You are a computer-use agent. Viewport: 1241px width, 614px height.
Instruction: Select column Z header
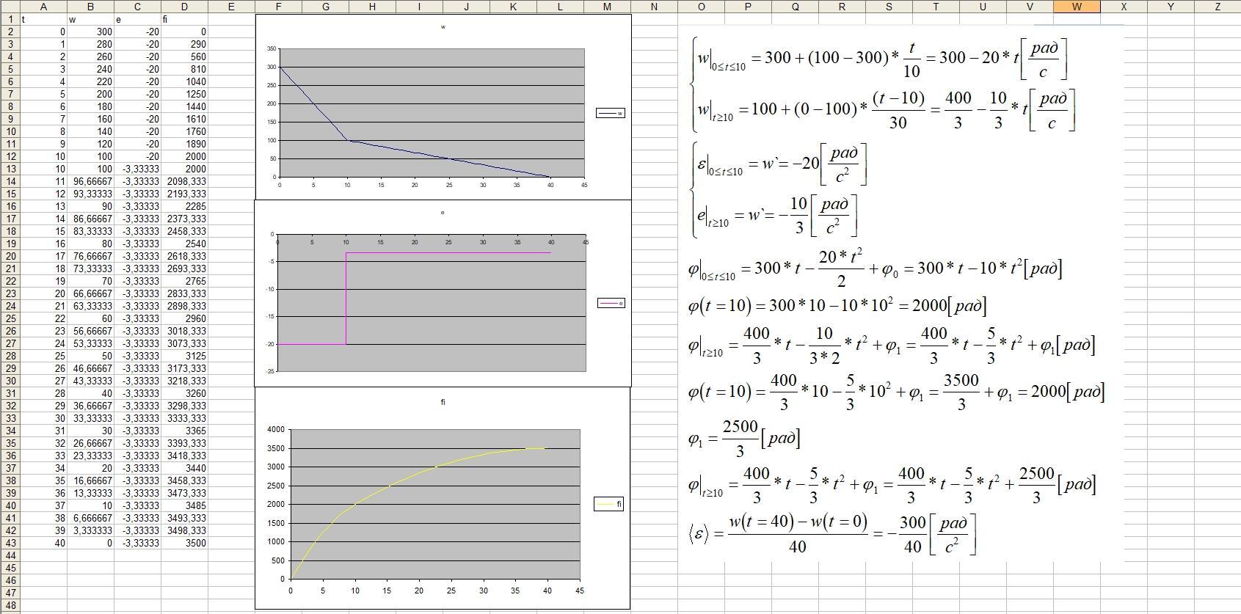(x=1218, y=7)
